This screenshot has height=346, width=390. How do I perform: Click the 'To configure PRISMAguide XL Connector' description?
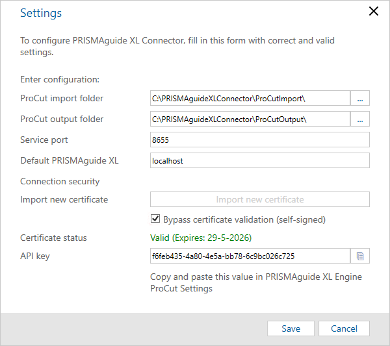pos(177,47)
